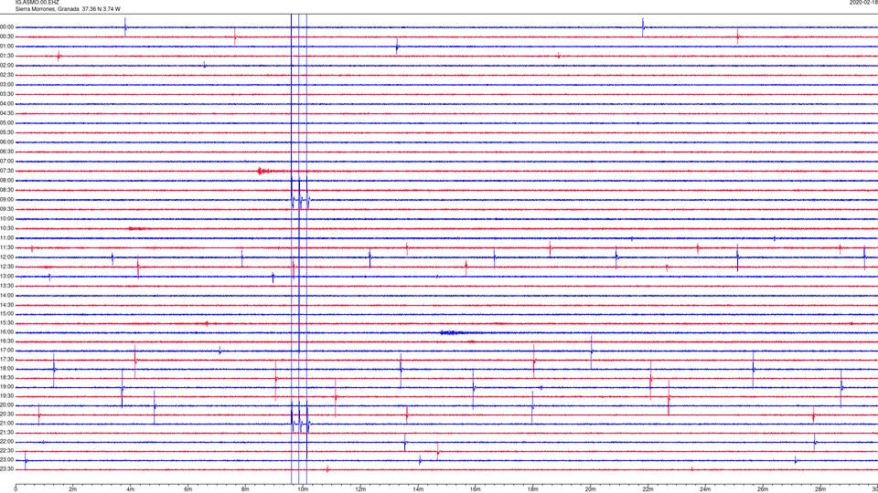Select the 22m minute-axis tick label
The width and height of the screenshot is (878, 493).
(x=648, y=489)
